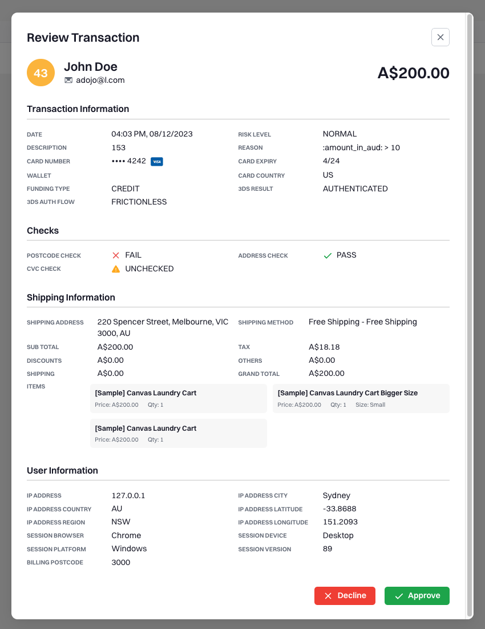Viewport: 485px width, 629px height.
Task: Decline the transaction
Action: pyautogui.click(x=345, y=596)
